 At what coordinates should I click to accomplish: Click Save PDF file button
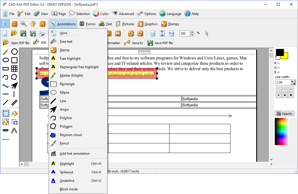[x=160, y=43]
